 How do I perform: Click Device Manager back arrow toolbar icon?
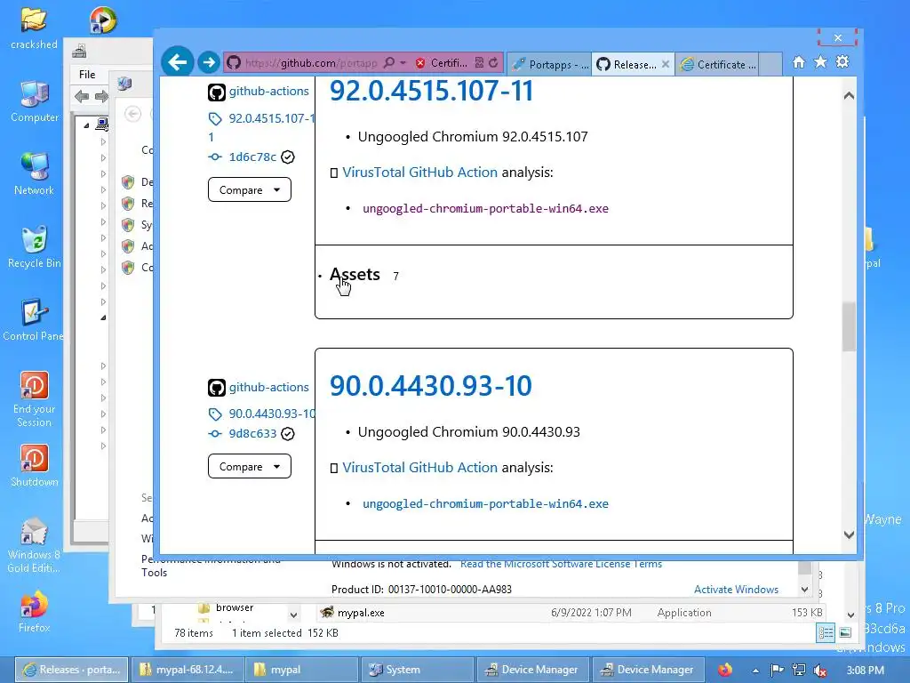82,96
